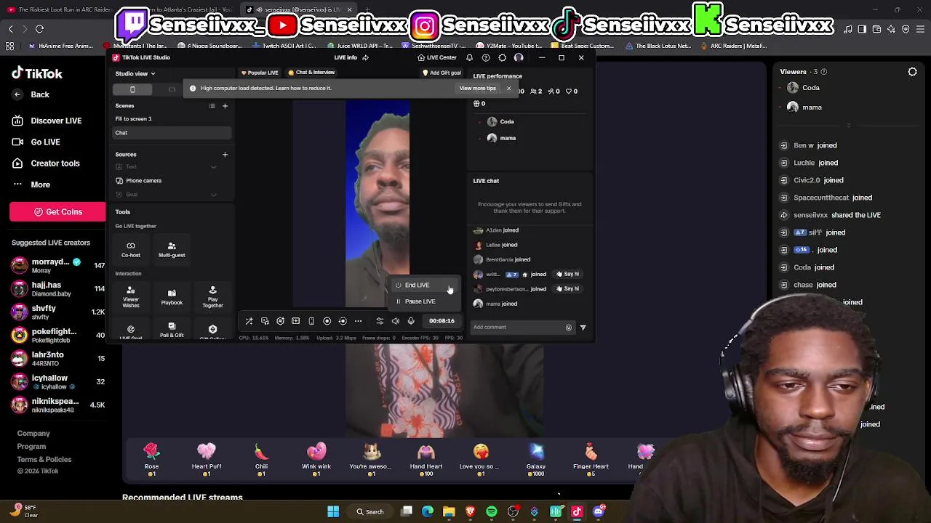Viewport: 931px width, 523px height.
Task: Open the help question mark icon
Action: [x=486, y=57]
